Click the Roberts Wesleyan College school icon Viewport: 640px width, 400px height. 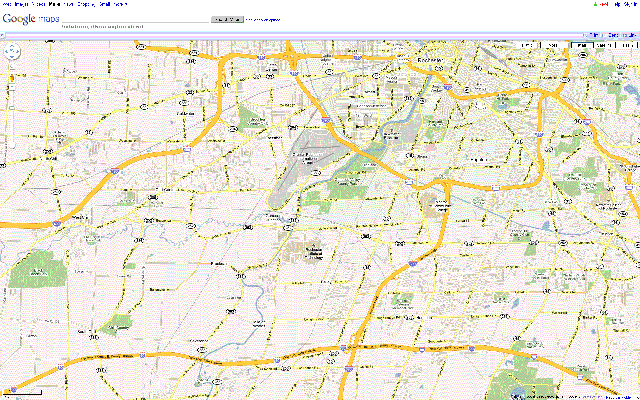60,143
